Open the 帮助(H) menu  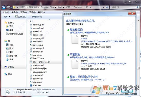tap(41, 12)
